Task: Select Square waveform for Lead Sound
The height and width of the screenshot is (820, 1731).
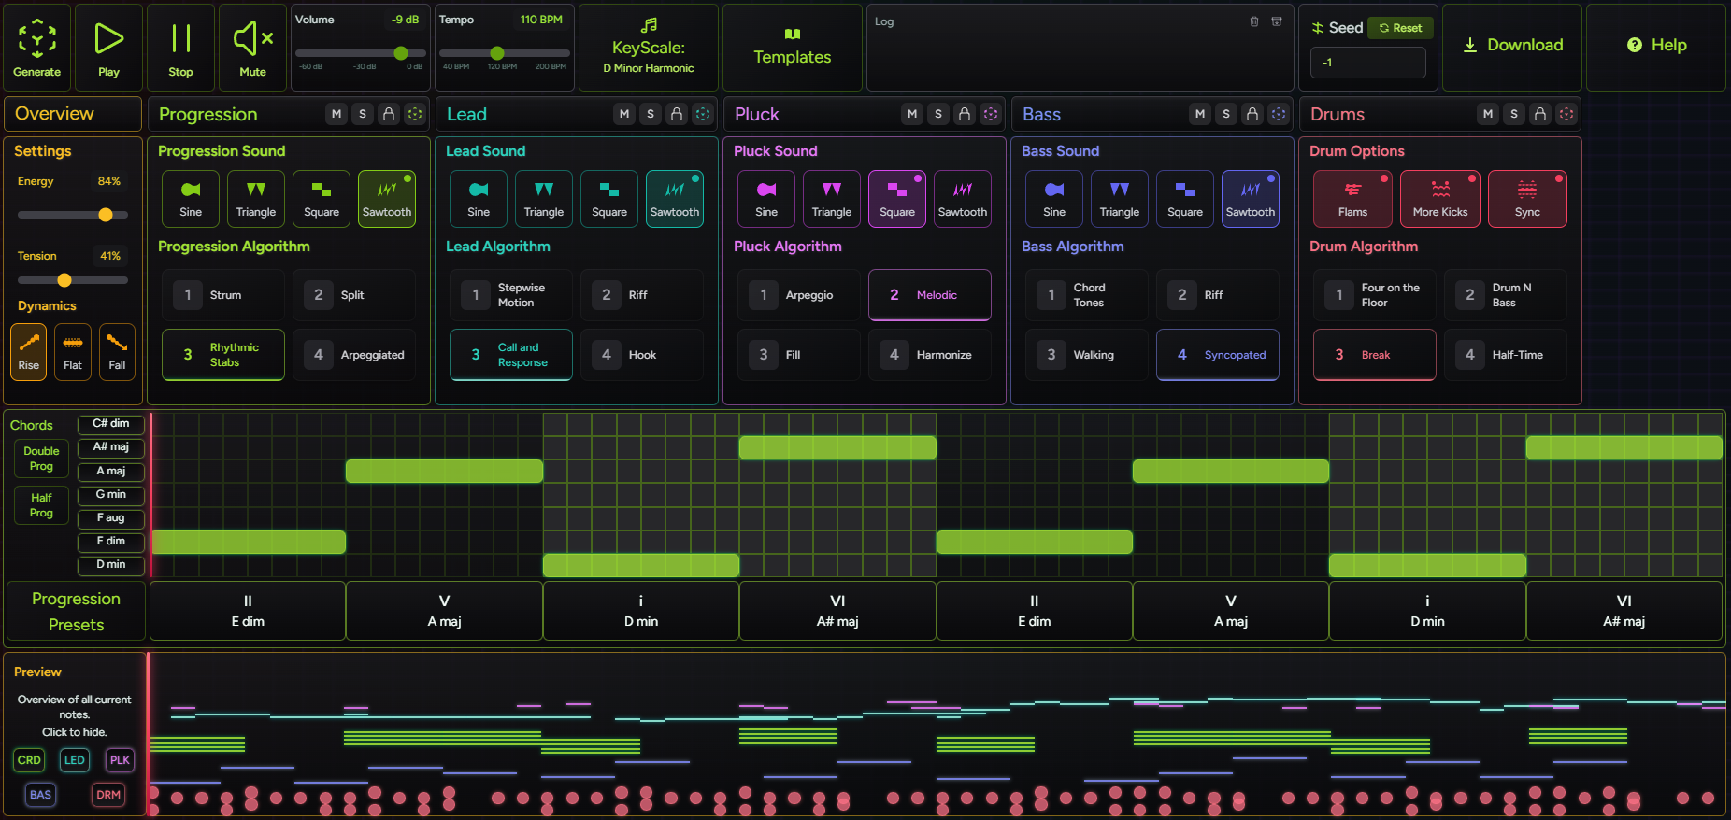Action: click(609, 199)
